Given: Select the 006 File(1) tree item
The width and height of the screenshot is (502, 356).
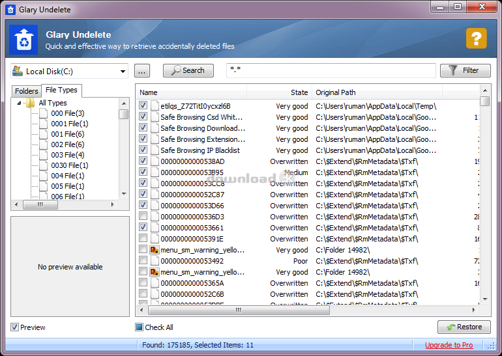Looking at the screenshot, I should point(68,196).
